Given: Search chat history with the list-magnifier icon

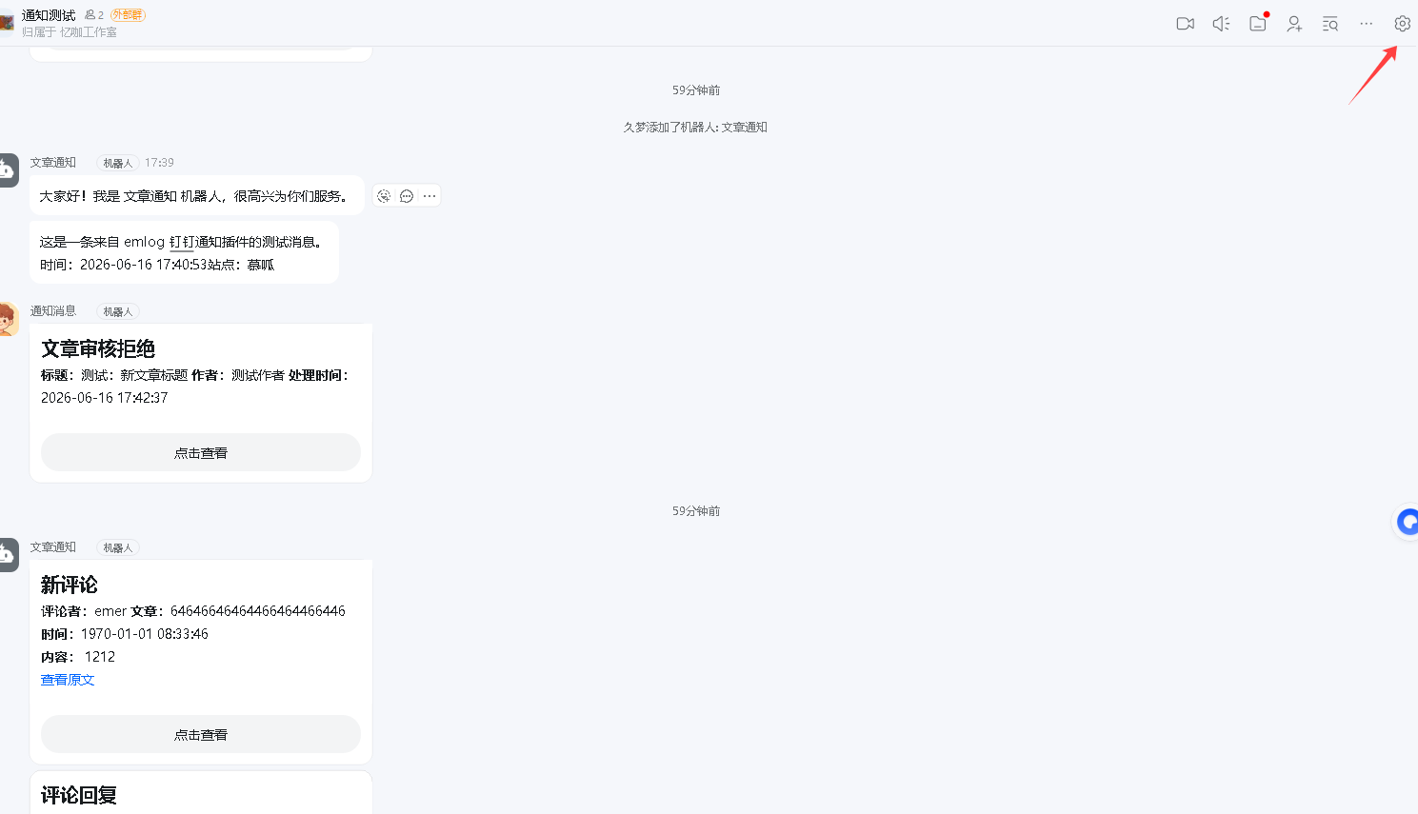Looking at the screenshot, I should (1330, 24).
